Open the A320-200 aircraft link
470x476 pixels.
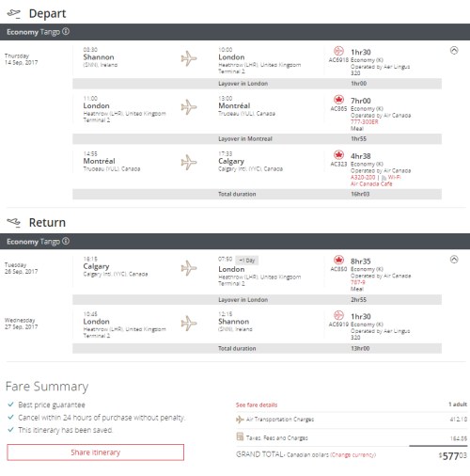(x=363, y=177)
